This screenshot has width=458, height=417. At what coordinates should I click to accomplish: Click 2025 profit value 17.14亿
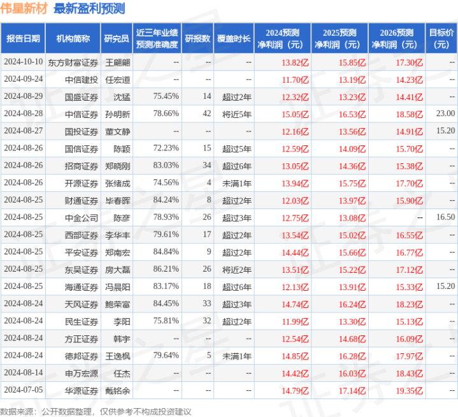click(352, 390)
